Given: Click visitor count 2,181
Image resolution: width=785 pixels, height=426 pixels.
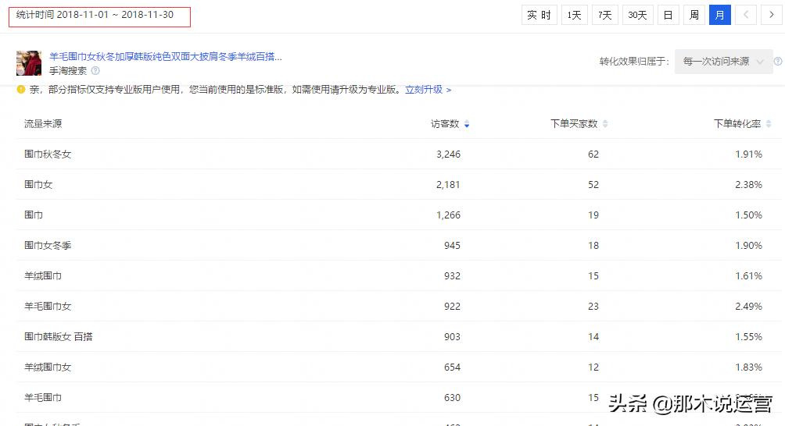Looking at the screenshot, I should (448, 185).
